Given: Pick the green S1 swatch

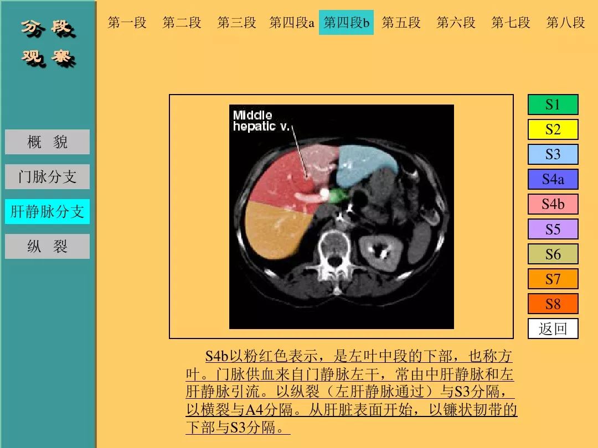Looking at the screenshot, I should tap(553, 105).
